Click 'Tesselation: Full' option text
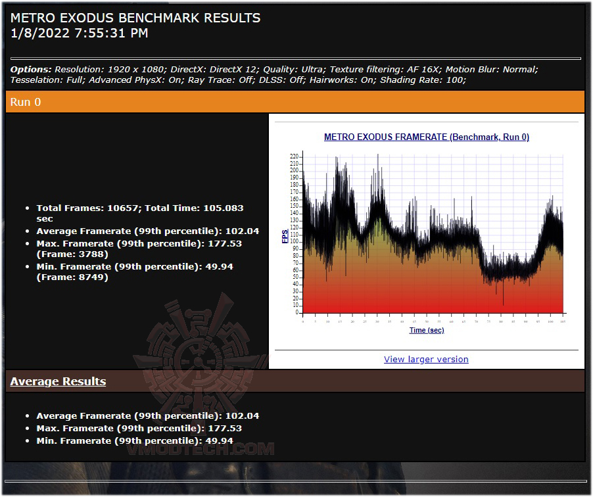This screenshot has width=593, height=497. click(x=47, y=80)
